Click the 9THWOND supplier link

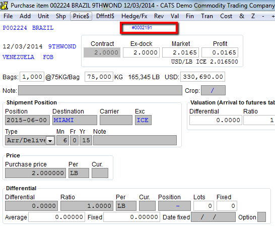pos(62,46)
